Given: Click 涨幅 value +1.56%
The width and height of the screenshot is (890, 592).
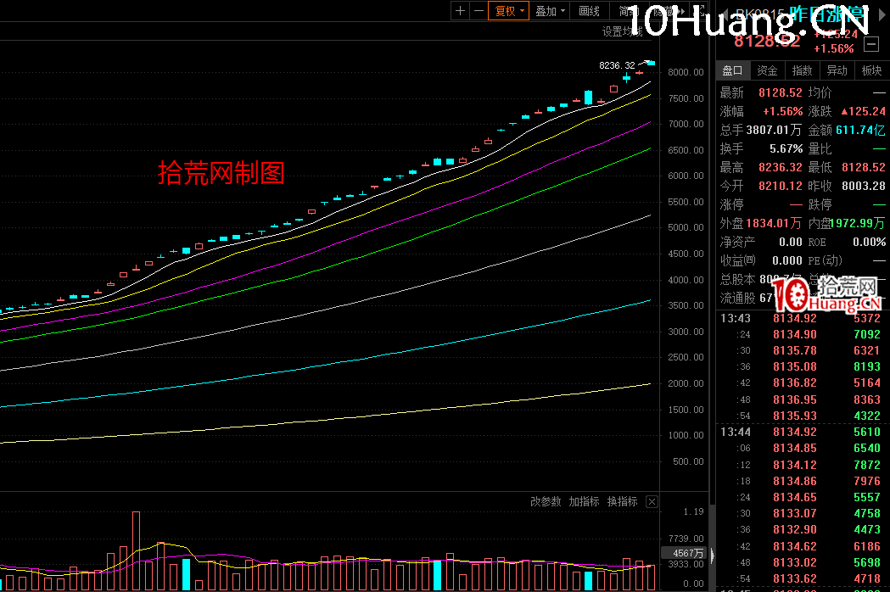Looking at the screenshot, I should tap(783, 111).
